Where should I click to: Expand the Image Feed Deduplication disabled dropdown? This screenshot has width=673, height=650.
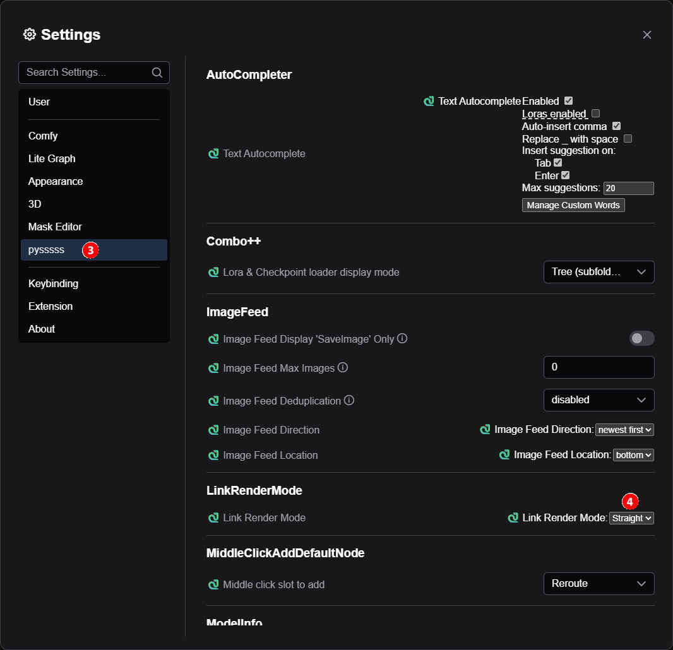pyautogui.click(x=599, y=400)
